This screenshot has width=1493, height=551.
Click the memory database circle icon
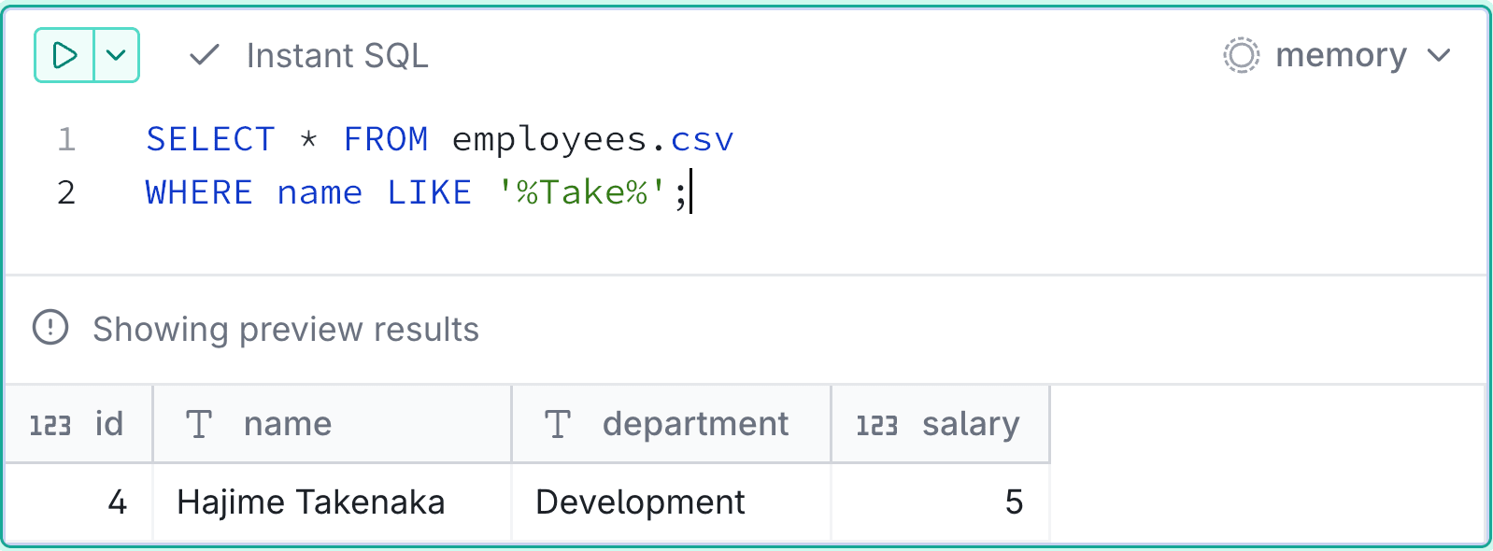(1241, 56)
